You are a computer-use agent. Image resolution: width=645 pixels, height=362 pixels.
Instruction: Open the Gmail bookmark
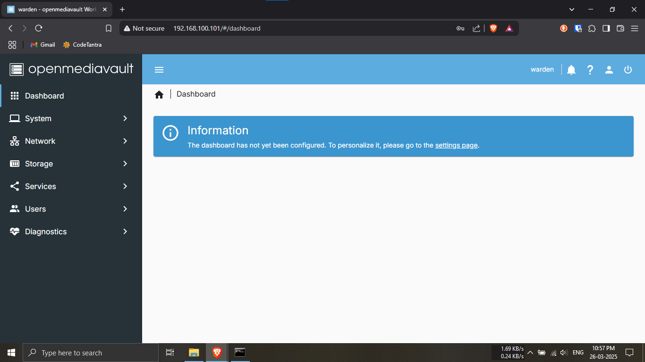[x=43, y=45]
